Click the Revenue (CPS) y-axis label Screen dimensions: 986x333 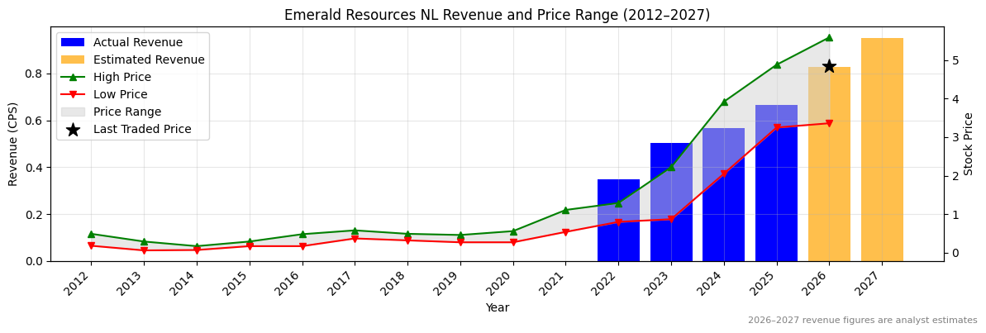pyautogui.click(x=13, y=144)
